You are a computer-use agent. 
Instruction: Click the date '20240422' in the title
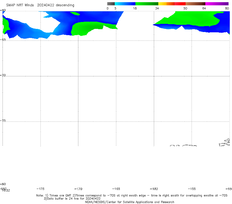[x=45, y=5]
